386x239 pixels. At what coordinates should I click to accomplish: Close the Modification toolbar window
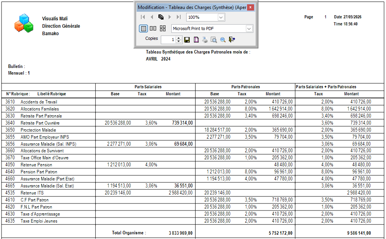coord(250,7)
